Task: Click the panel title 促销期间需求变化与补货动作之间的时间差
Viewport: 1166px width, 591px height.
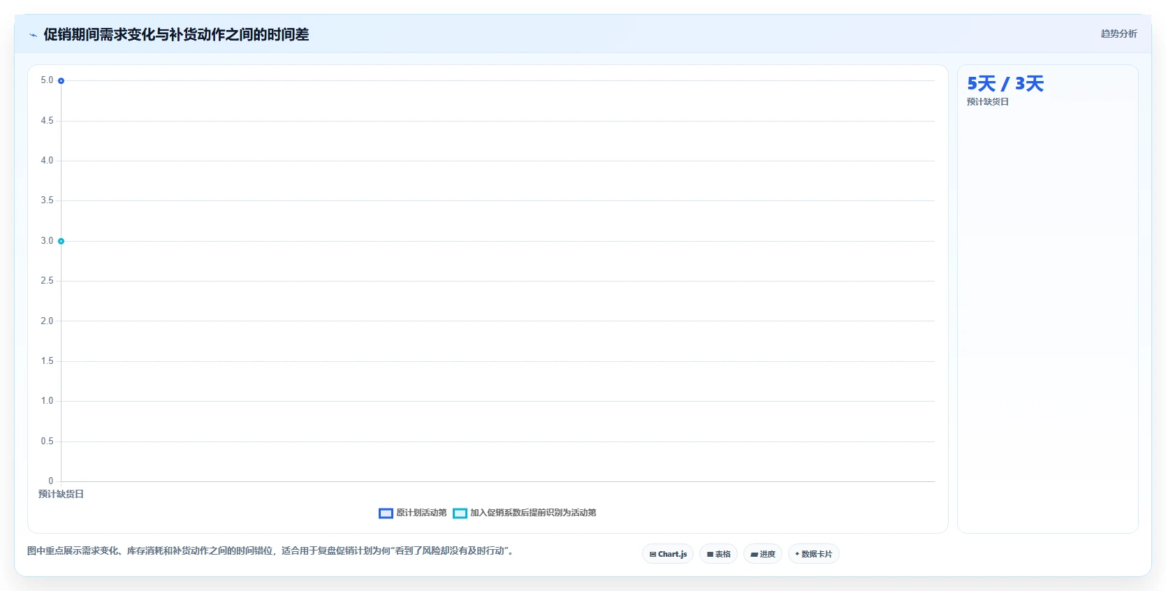Action: tap(176, 34)
